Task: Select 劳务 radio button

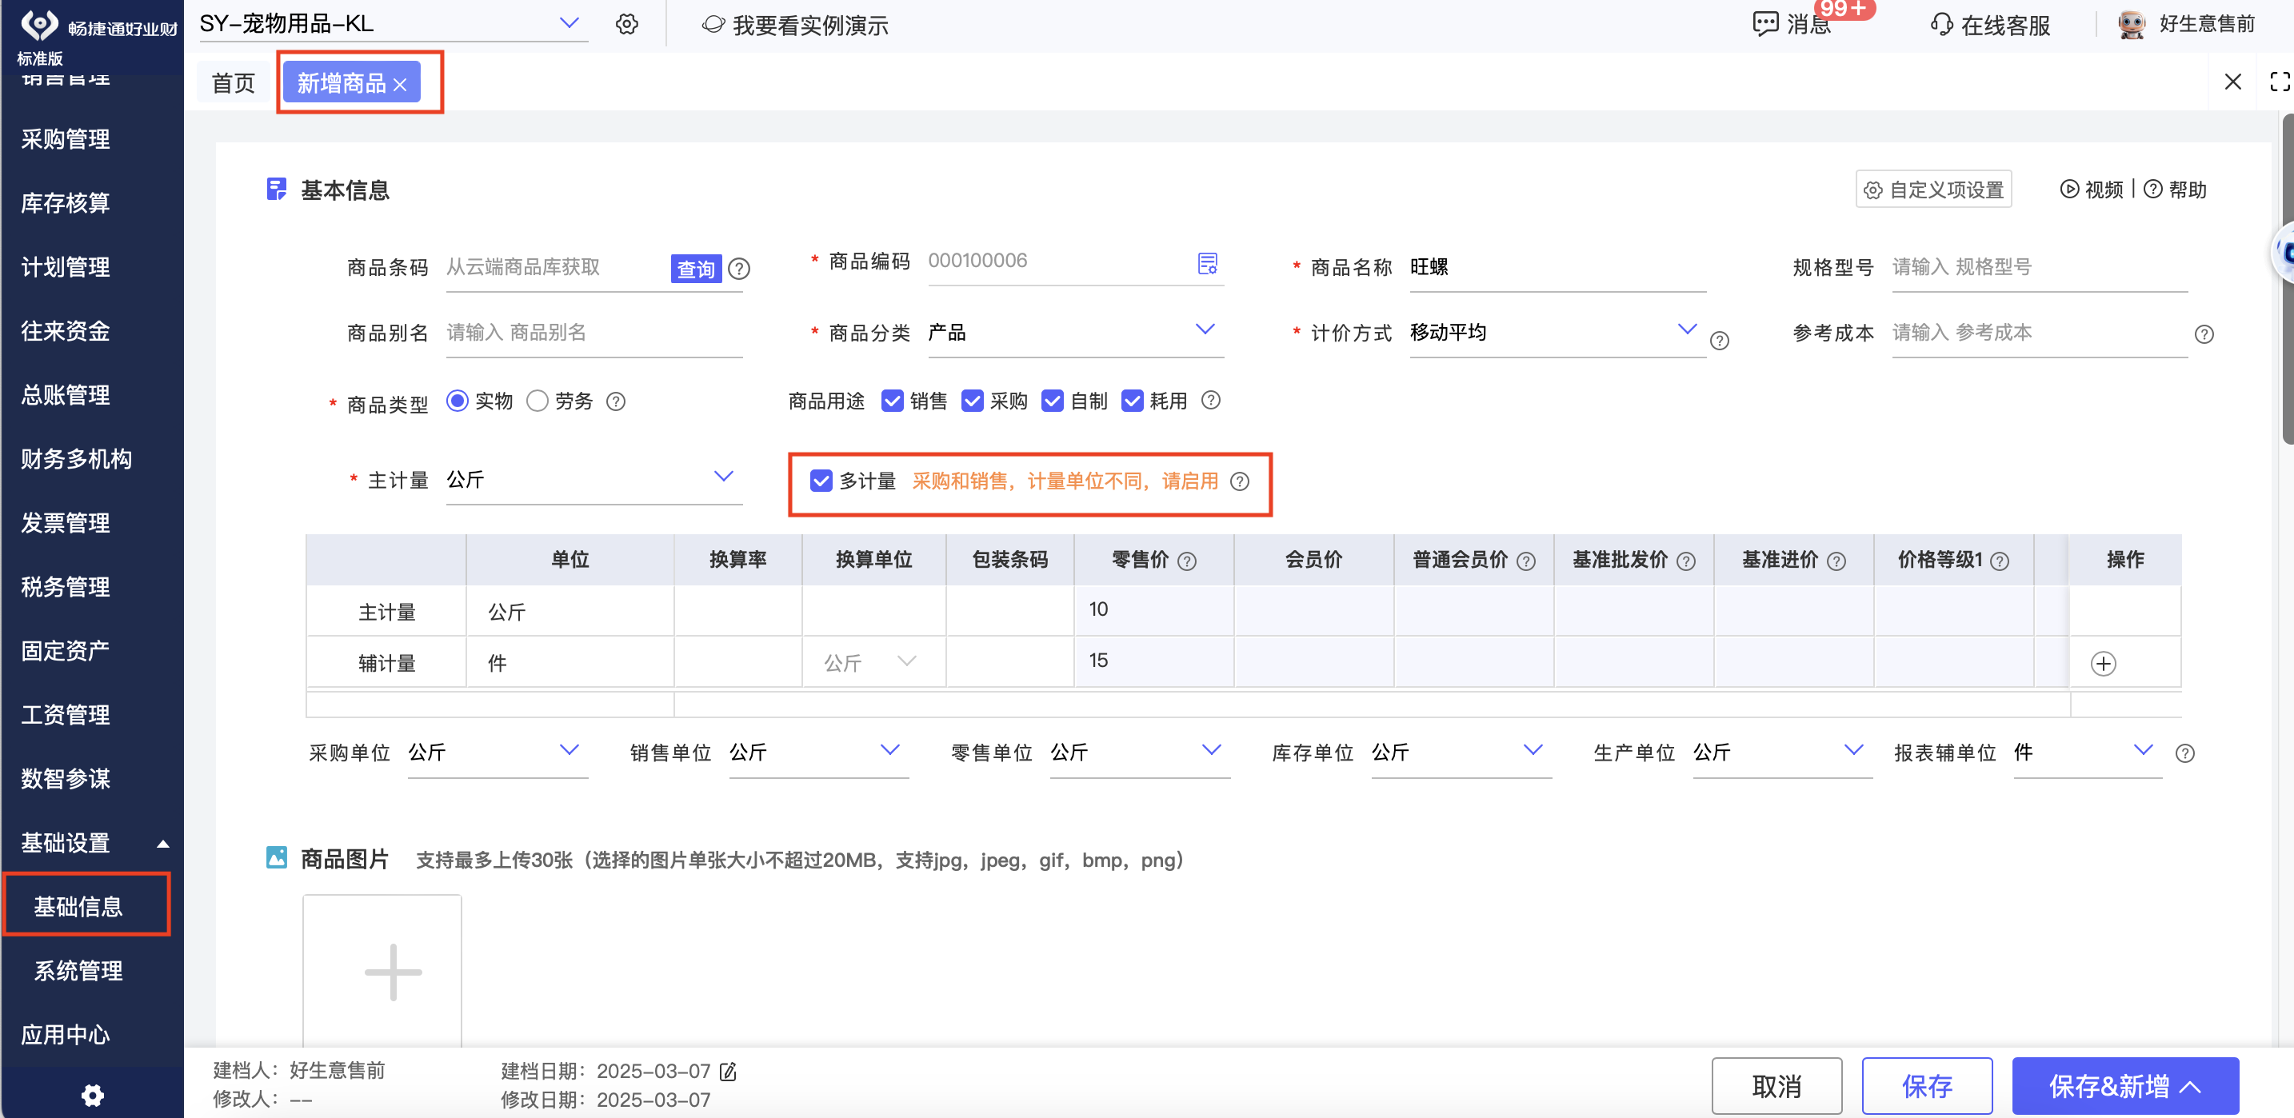Action: tap(537, 401)
